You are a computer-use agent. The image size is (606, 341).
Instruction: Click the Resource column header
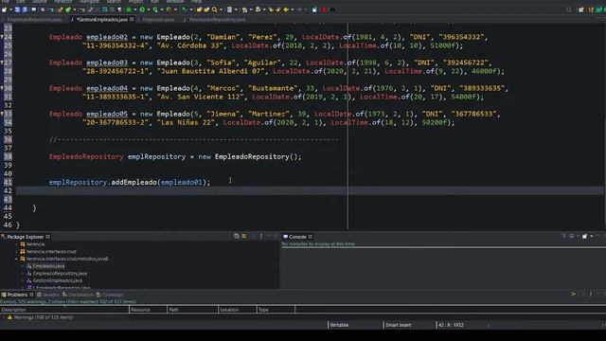pos(148,310)
